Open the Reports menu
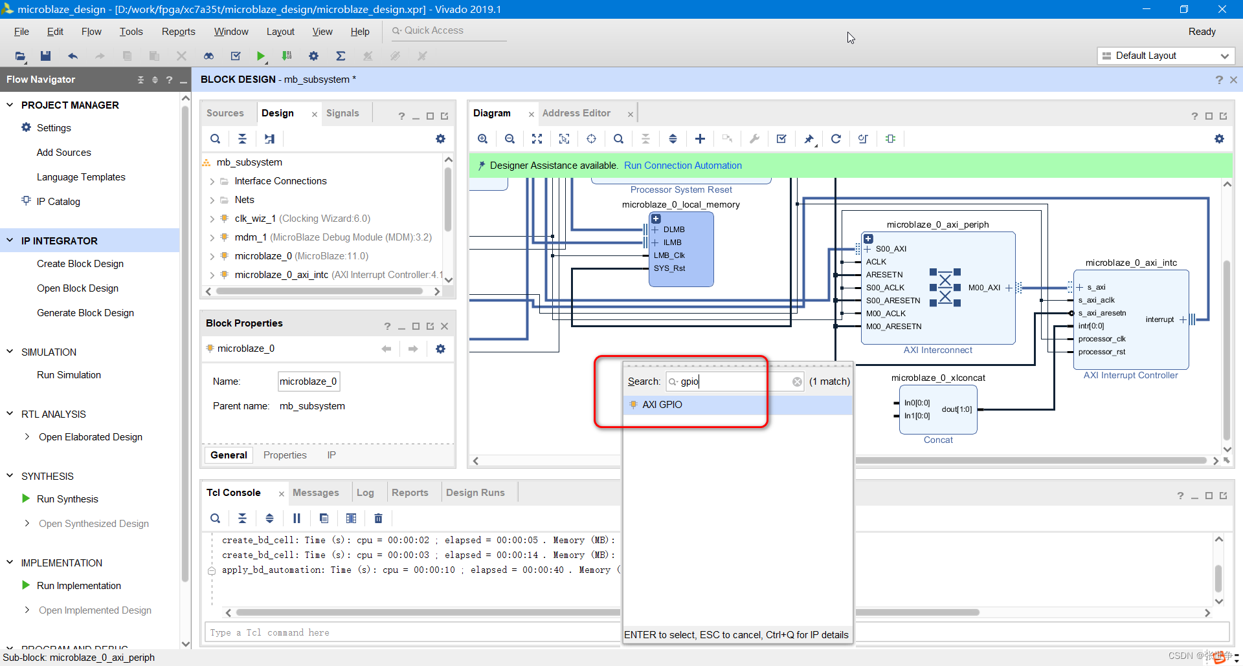The image size is (1243, 666). point(178,31)
